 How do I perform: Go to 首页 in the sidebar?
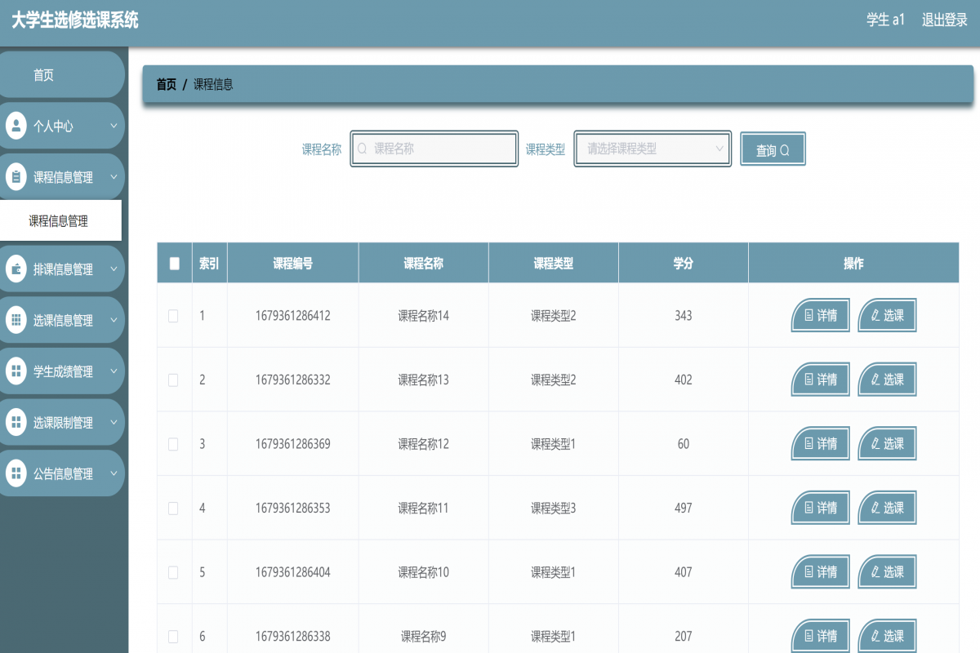click(x=44, y=75)
